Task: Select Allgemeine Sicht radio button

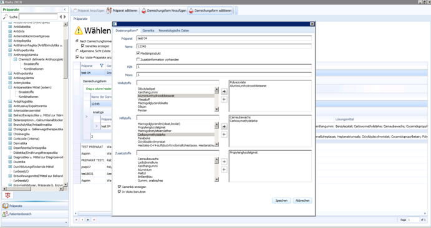Action: (77, 50)
